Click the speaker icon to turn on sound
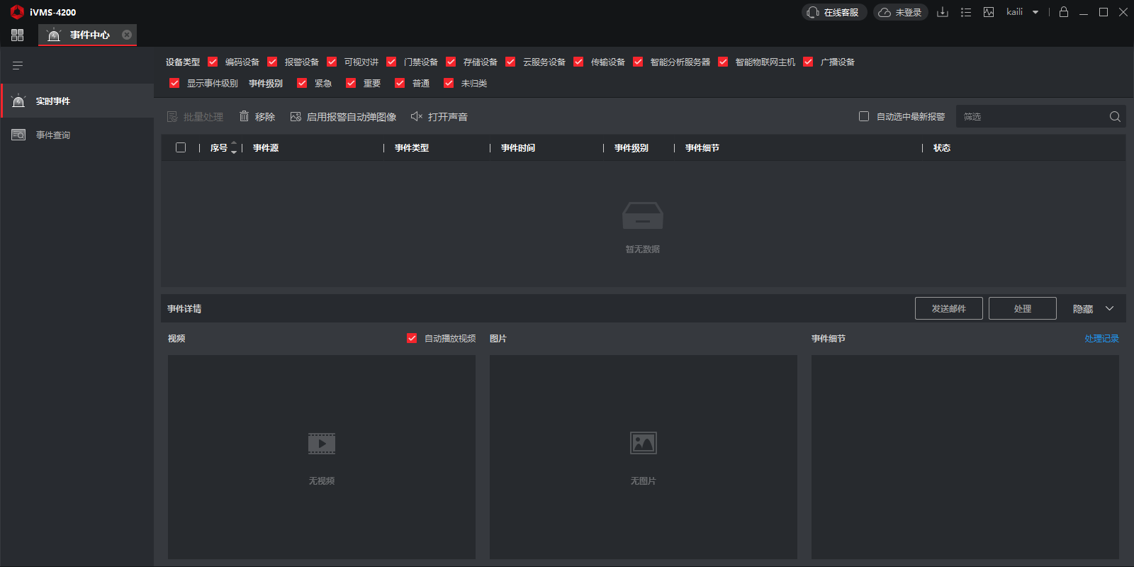The height and width of the screenshot is (567, 1134). coord(417,117)
